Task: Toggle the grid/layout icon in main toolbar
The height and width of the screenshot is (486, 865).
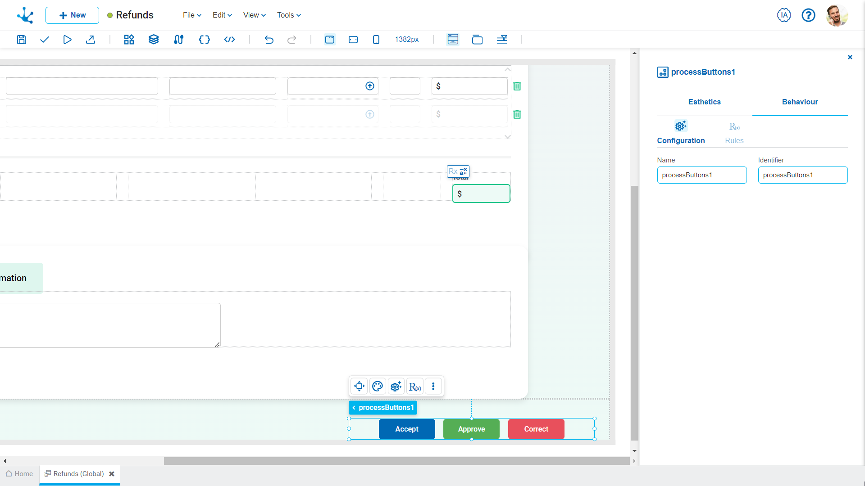Action: click(x=128, y=39)
